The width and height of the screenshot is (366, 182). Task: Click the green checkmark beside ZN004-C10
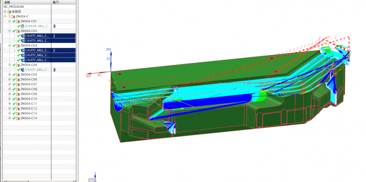[x=14, y=99]
